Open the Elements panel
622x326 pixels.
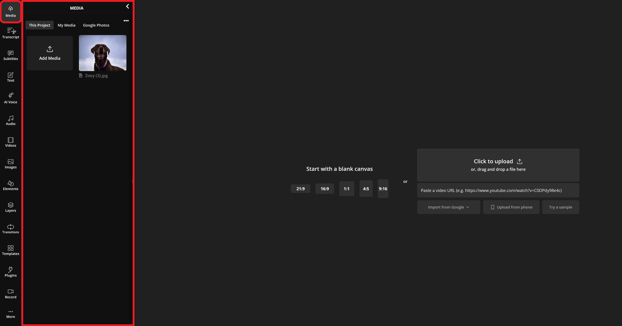11,185
